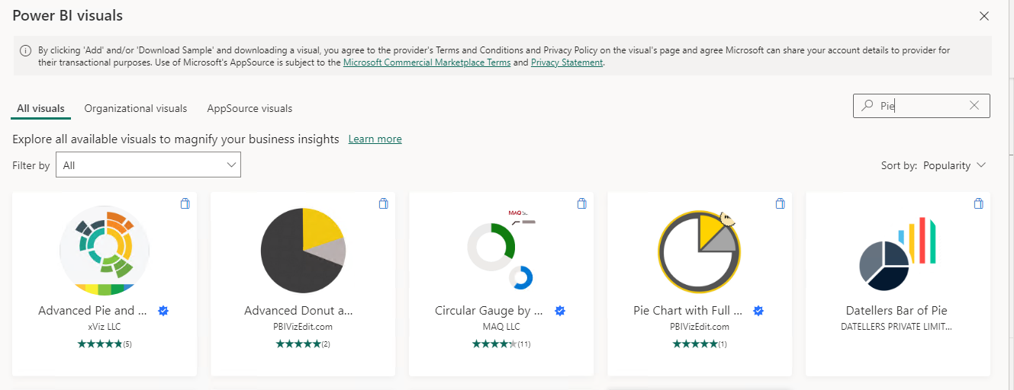Open the Privacy Statement link
The height and width of the screenshot is (390, 1014).
pos(567,62)
